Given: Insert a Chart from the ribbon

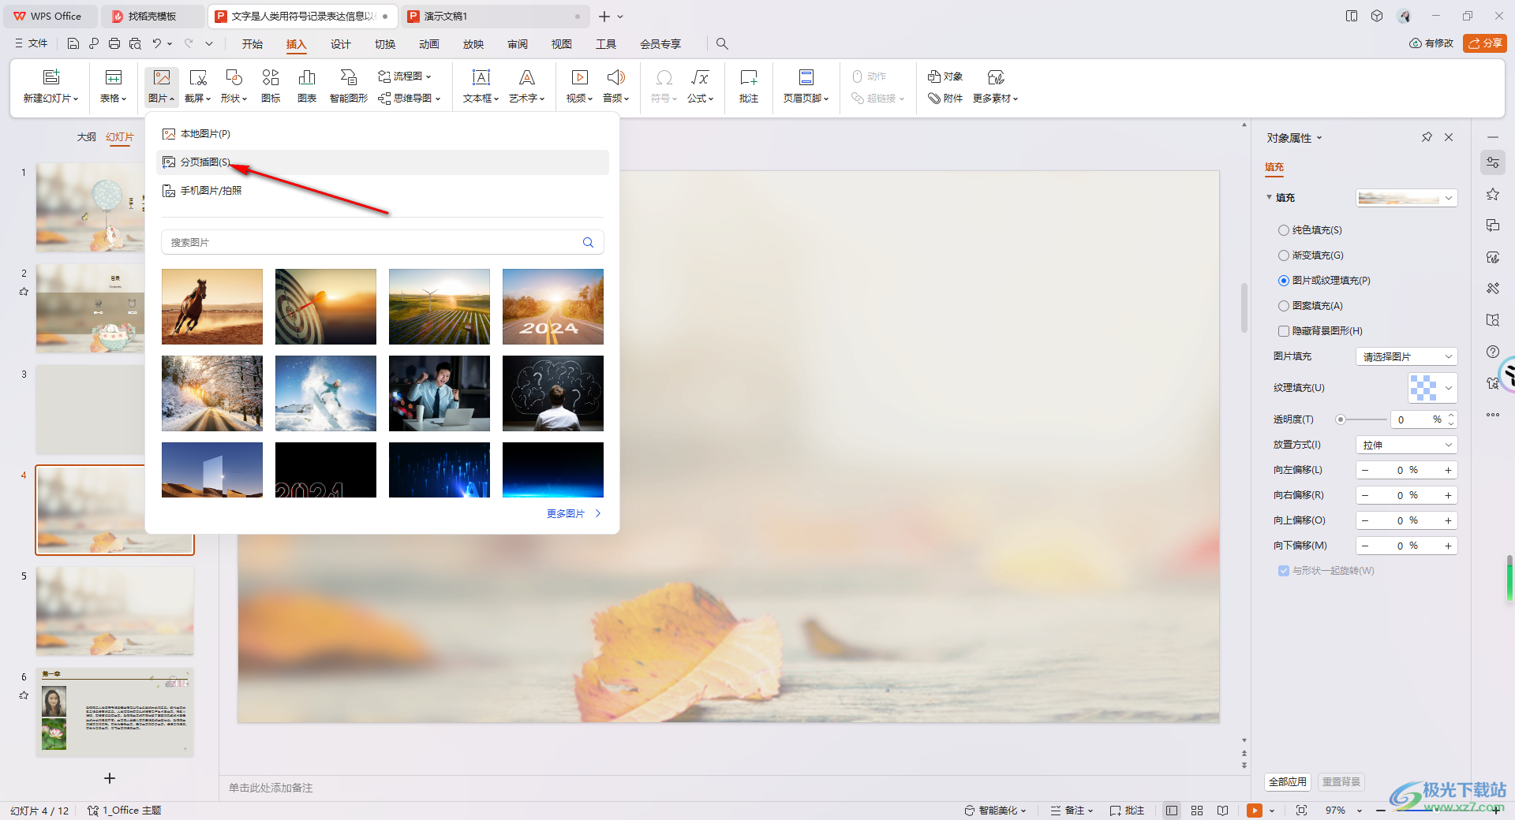Looking at the screenshot, I should click(307, 86).
